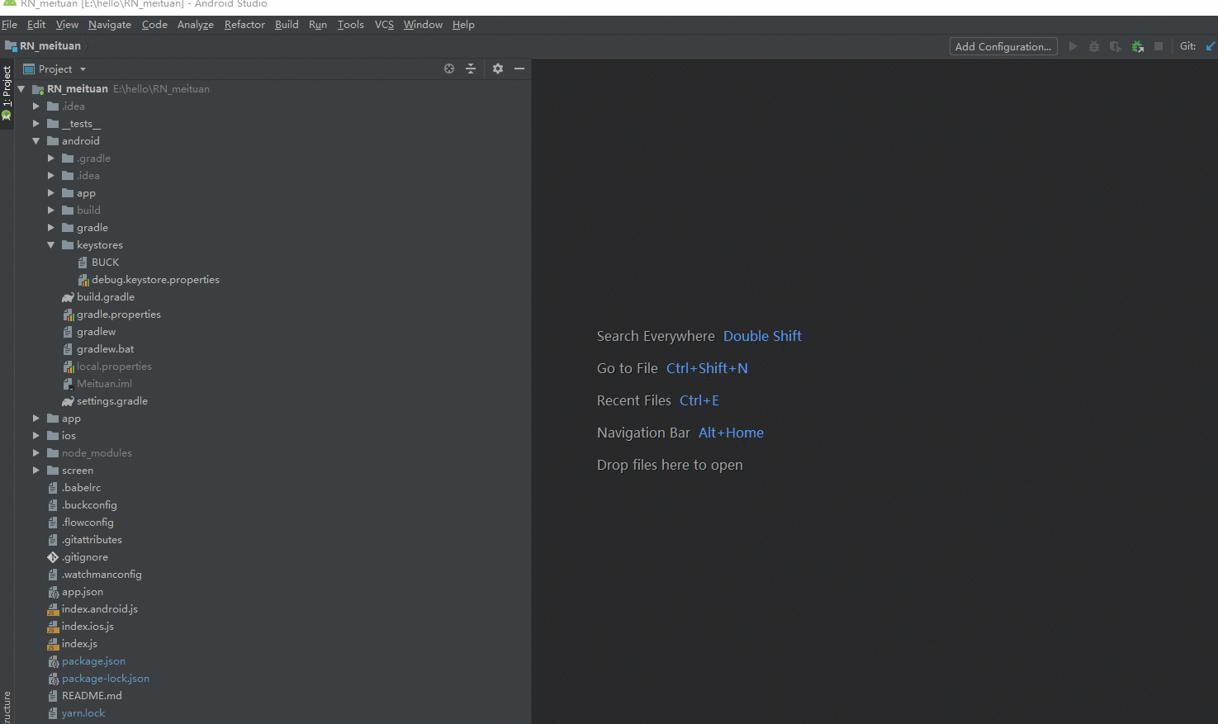Collapse the keystores folder

pyautogui.click(x=51, y=245)
